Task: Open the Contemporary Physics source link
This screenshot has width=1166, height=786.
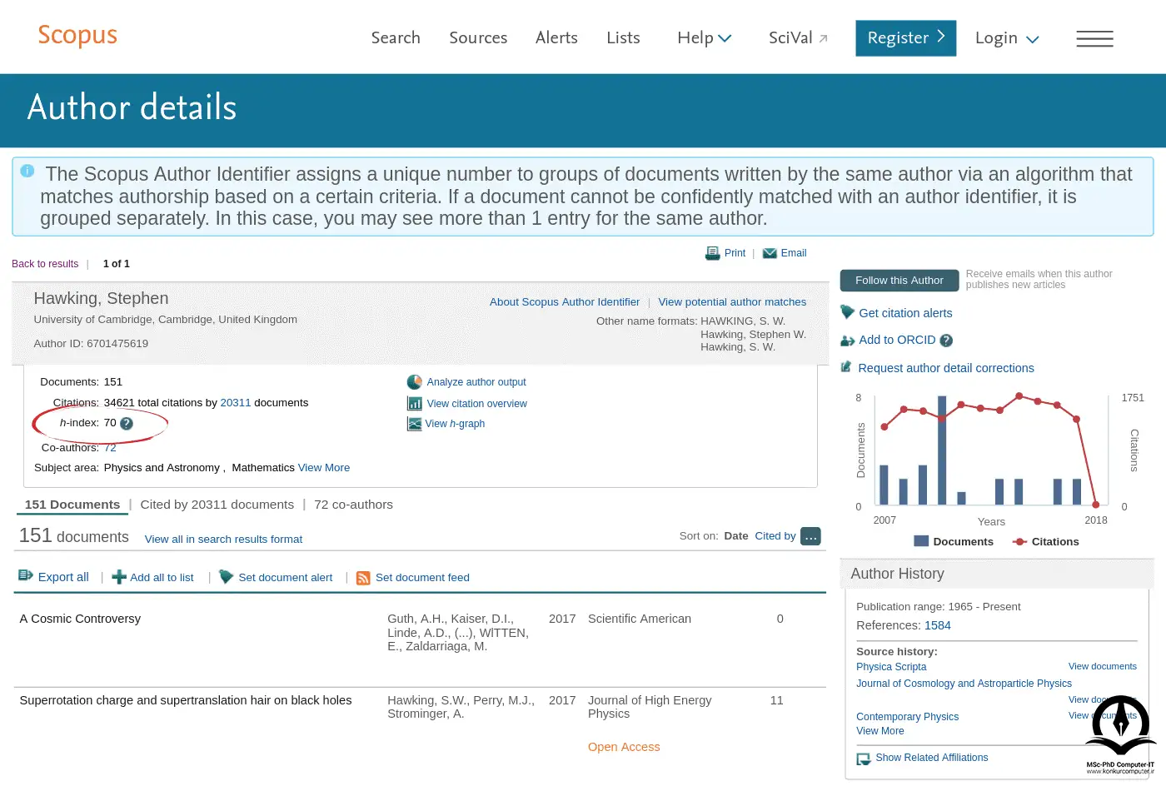Action: pos(907,717)
